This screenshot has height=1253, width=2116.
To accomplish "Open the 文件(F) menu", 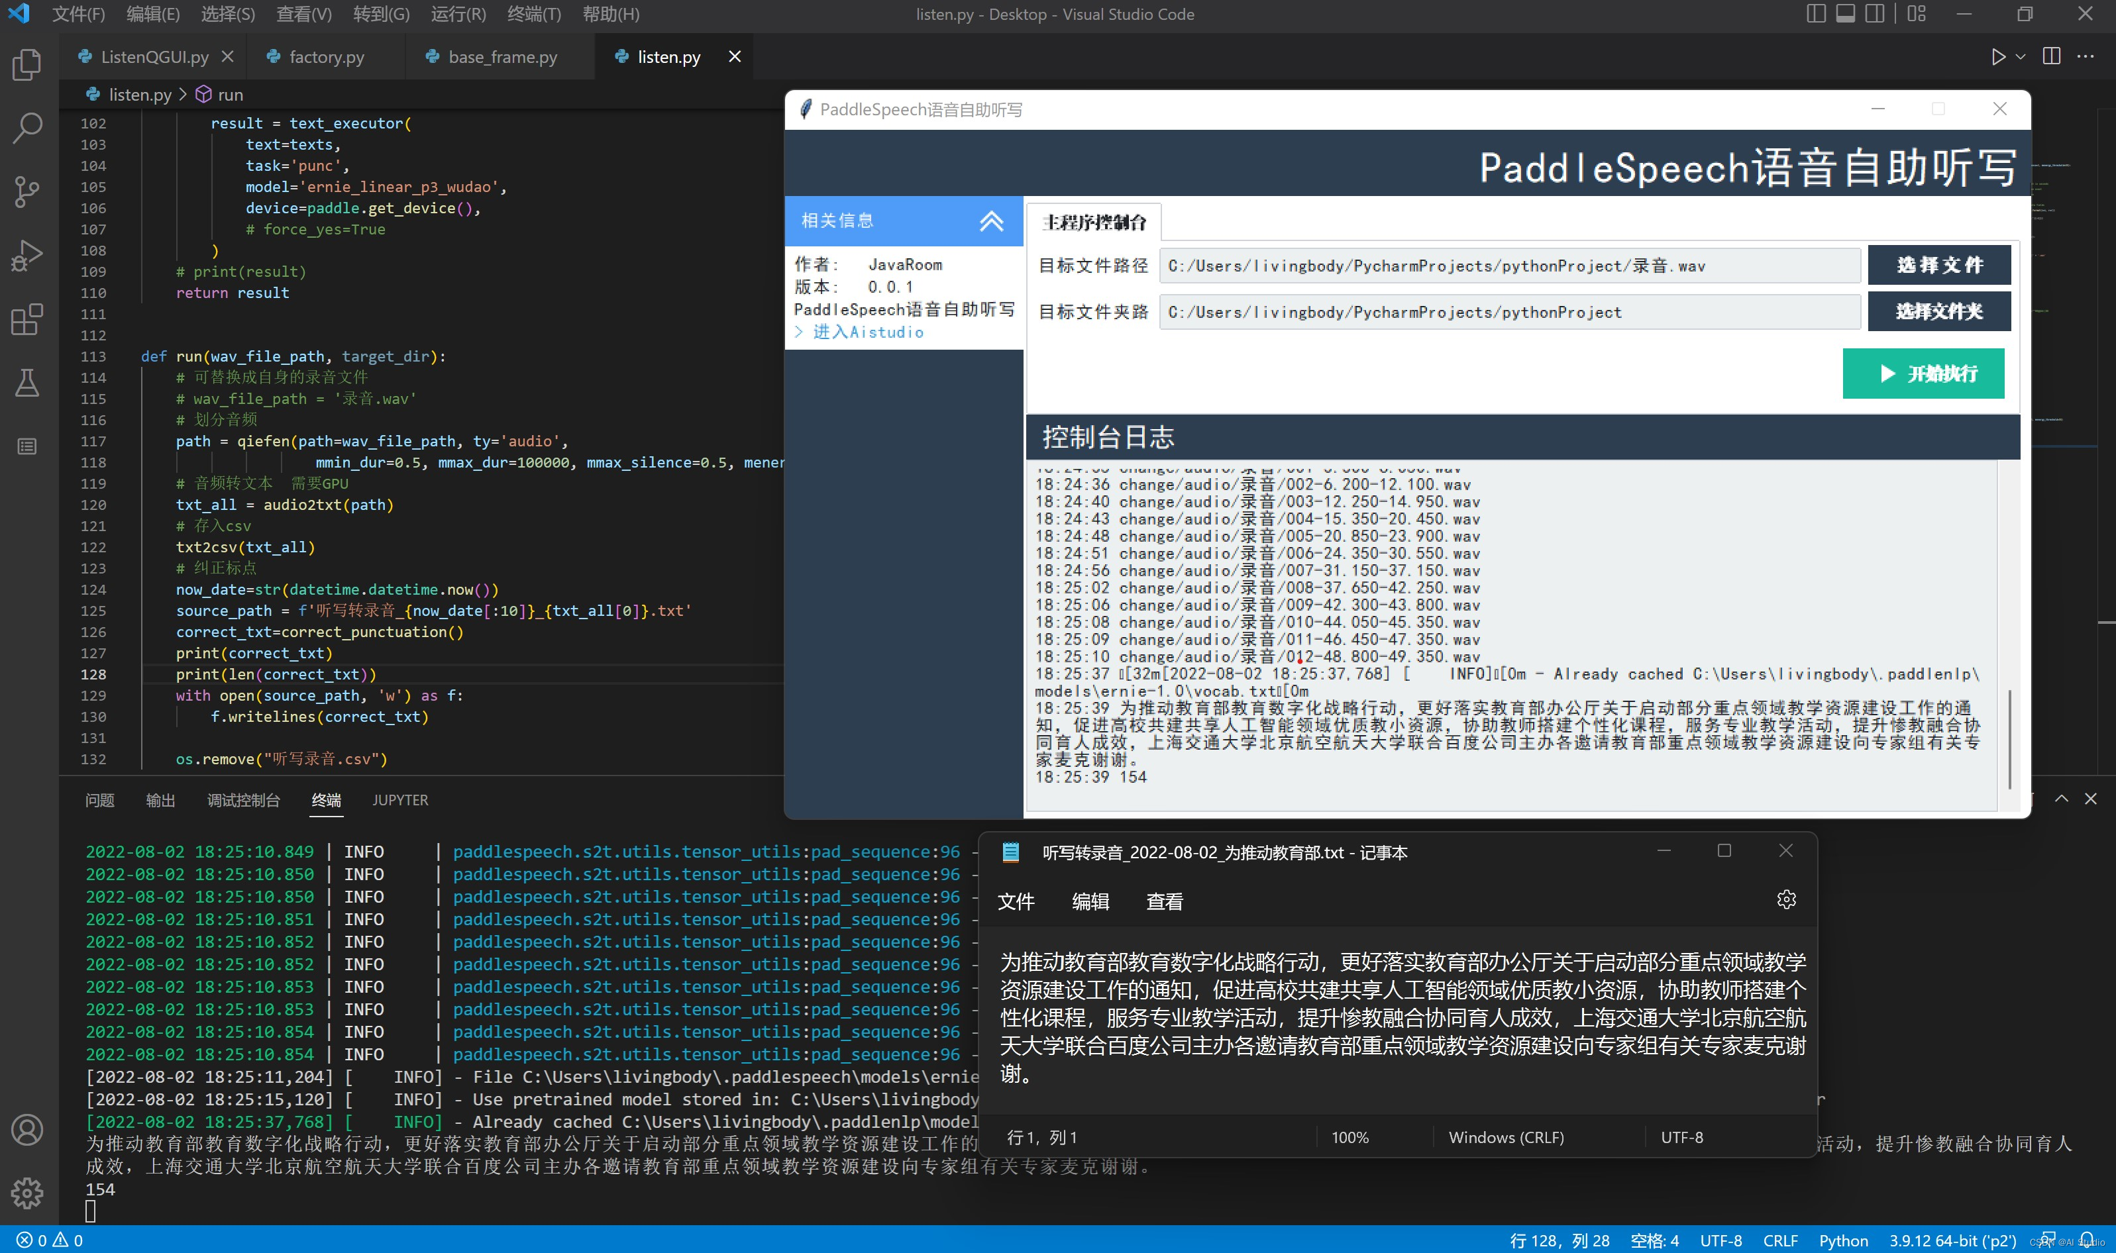I will coord(79,15).
